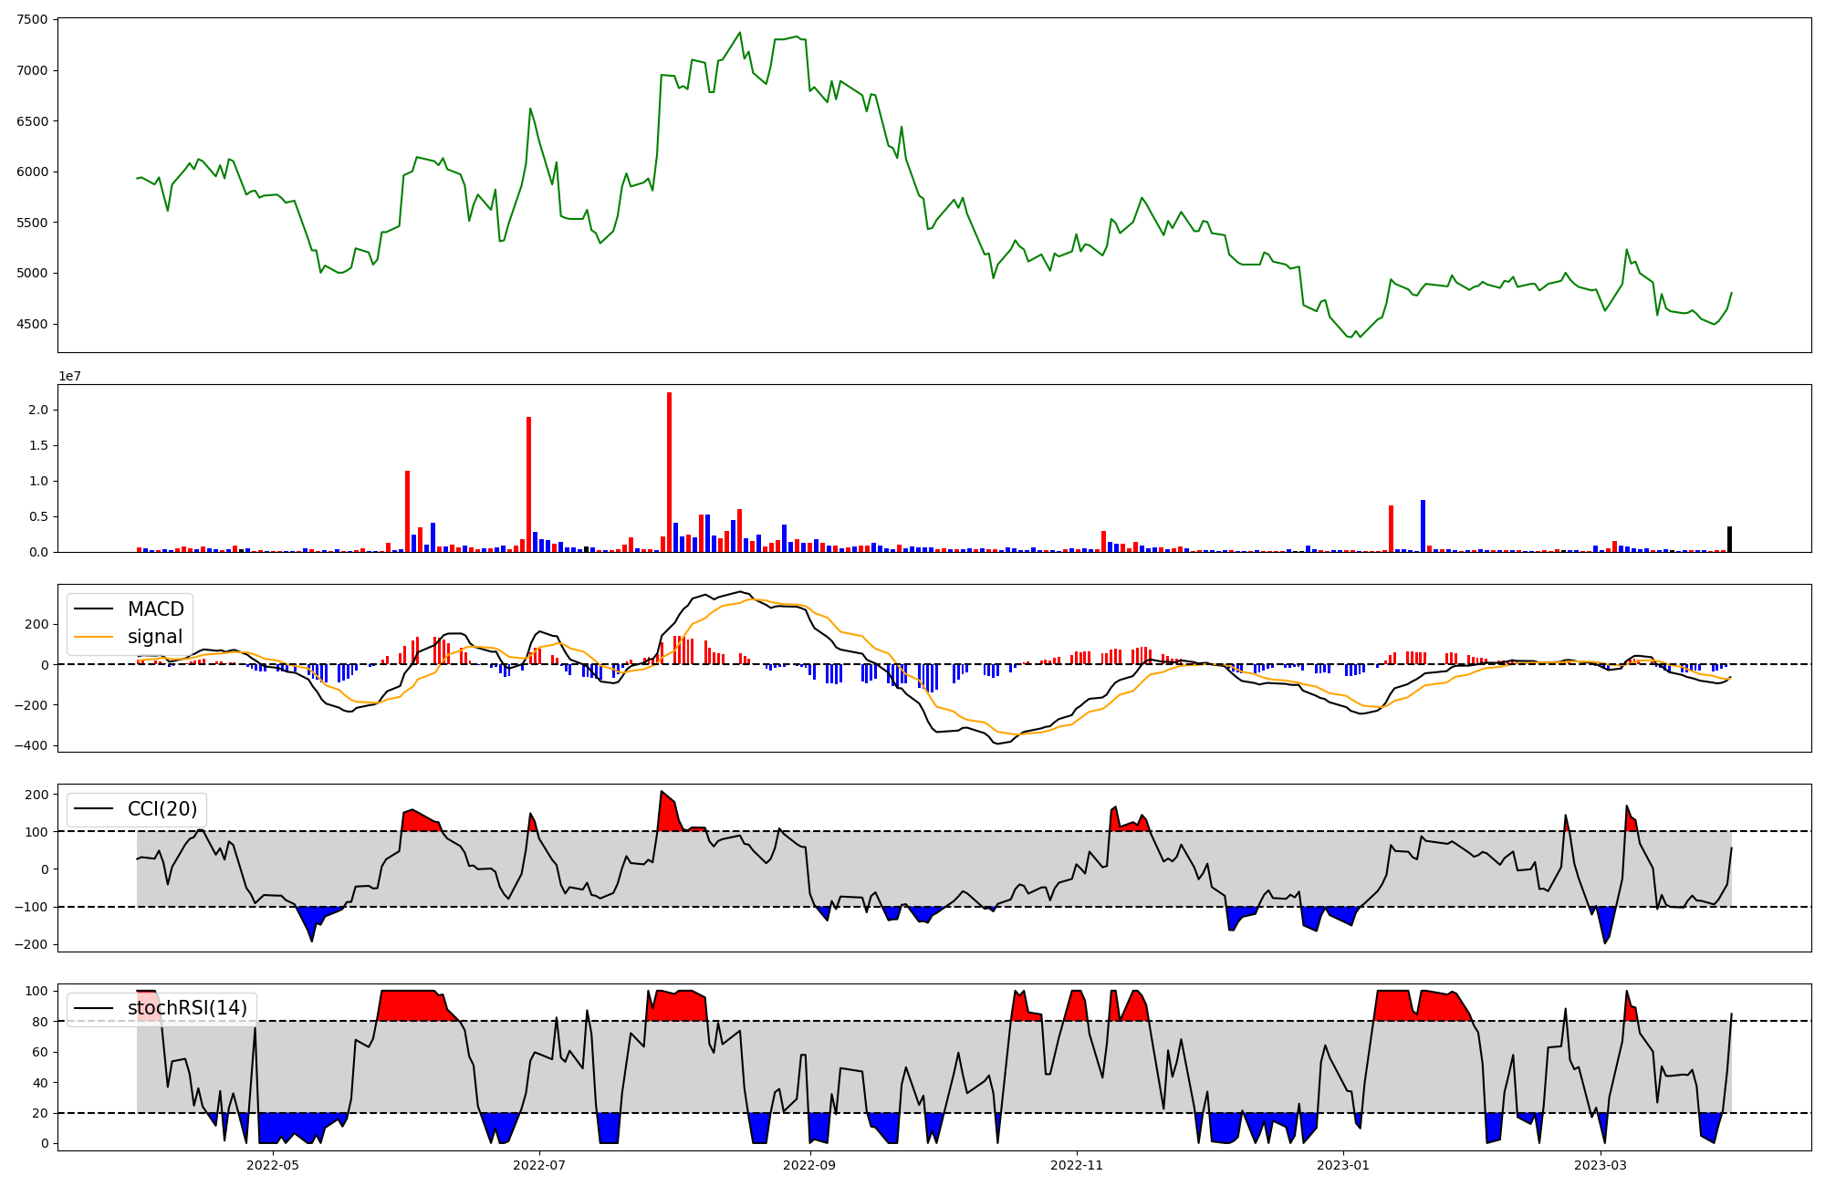Click the 2022-07 x-axis date label
Image resolution: width=1825 pixels, height=1186 pixels.
point(539,1165)
